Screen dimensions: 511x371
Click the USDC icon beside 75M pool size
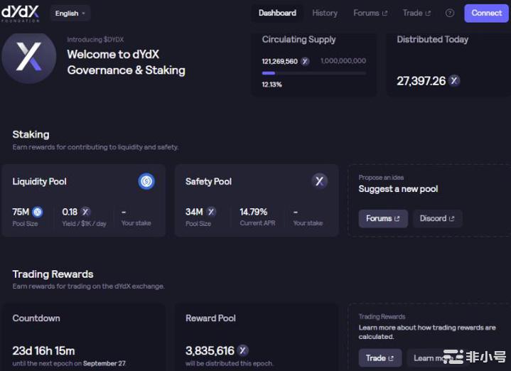pos(38,212)
